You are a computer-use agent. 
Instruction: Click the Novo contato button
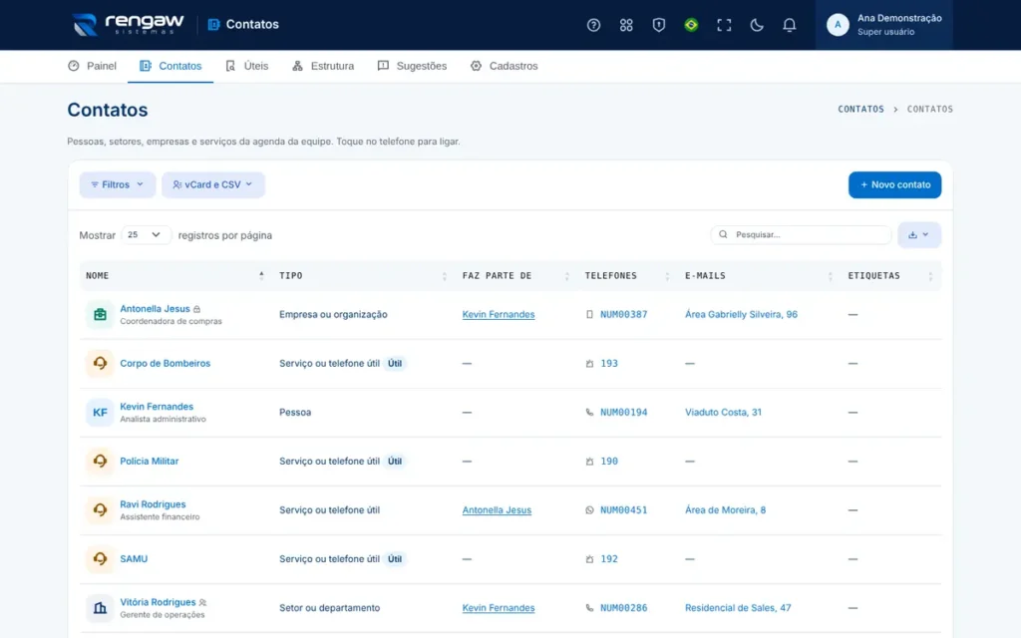(894, 184)
